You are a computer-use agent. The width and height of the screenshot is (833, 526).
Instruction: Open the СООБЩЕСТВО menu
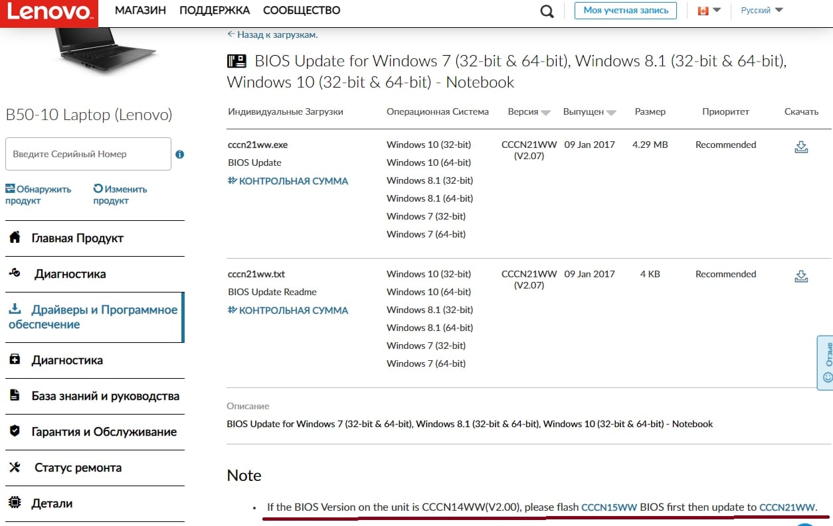[x=302, y=11]
